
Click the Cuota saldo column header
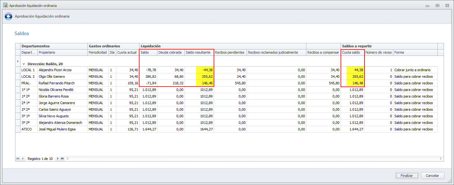(352, 52)
